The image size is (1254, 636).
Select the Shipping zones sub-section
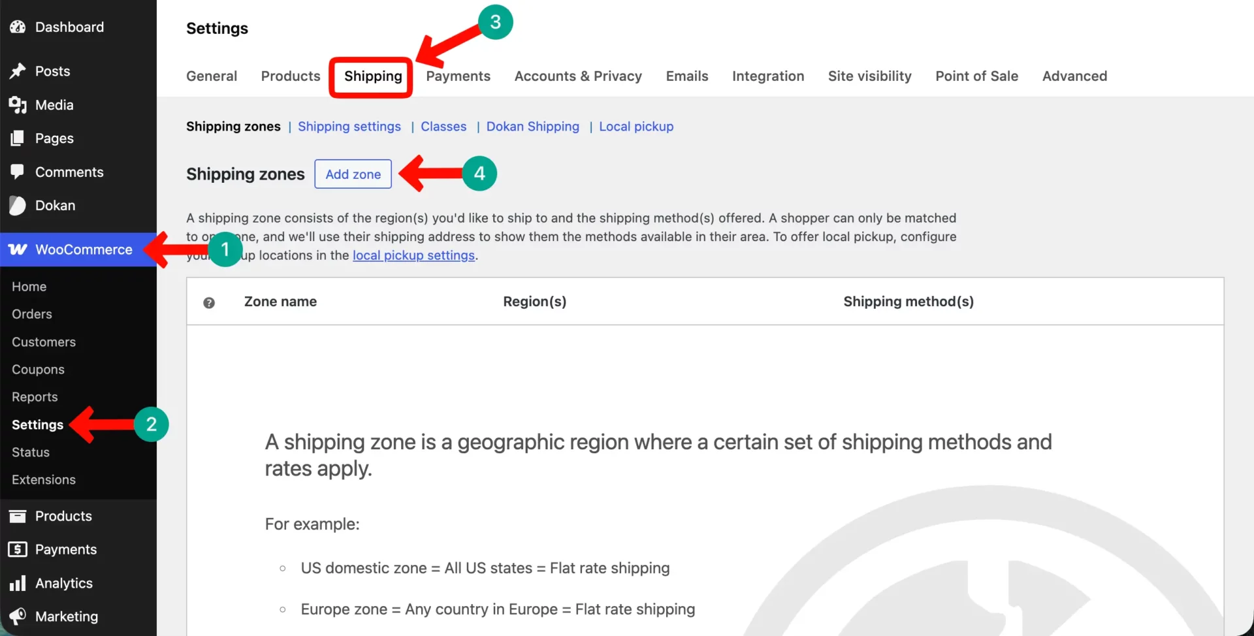(233, 126)
